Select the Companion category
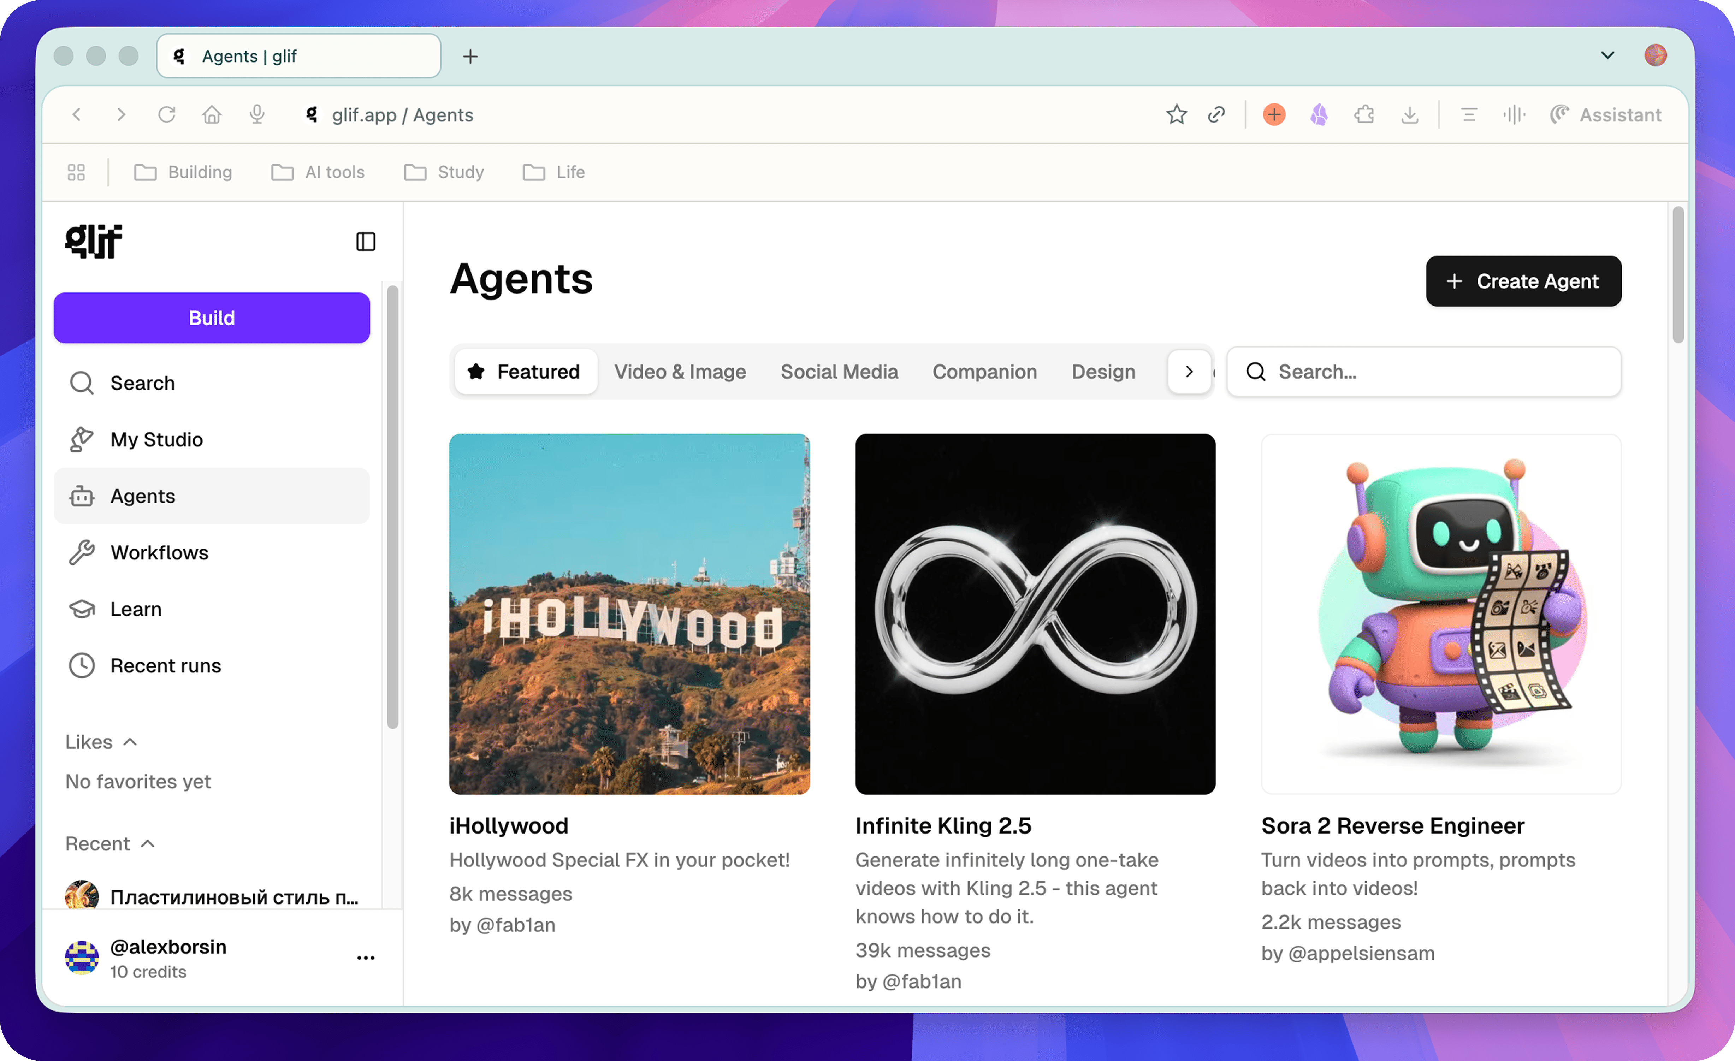 tap(984, 372)
